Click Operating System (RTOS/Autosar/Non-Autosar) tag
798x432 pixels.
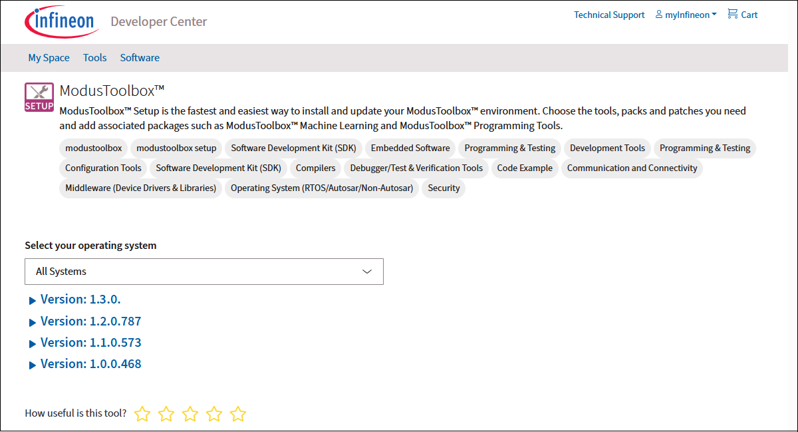click(322, 188)
